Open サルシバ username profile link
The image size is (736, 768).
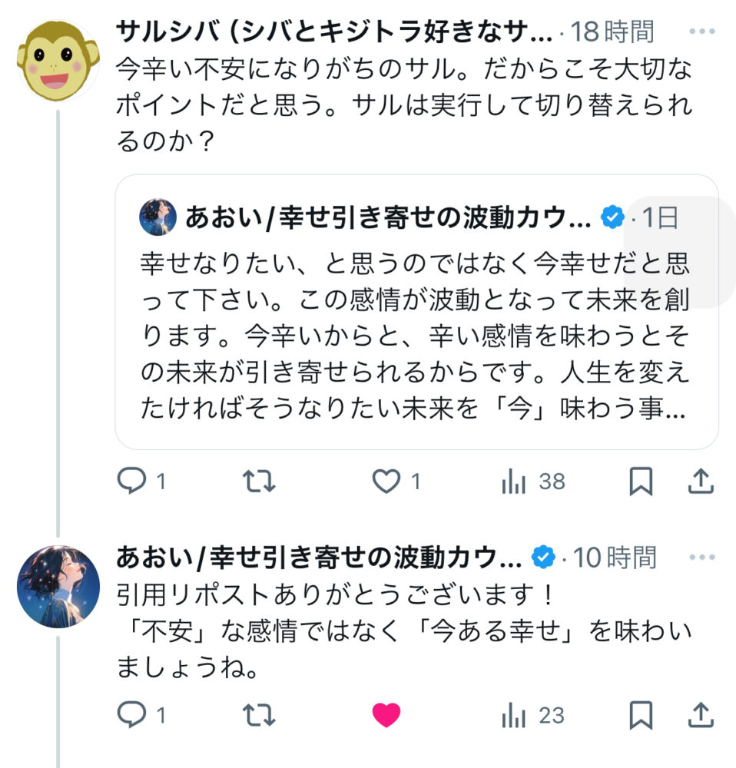(333, 32)
